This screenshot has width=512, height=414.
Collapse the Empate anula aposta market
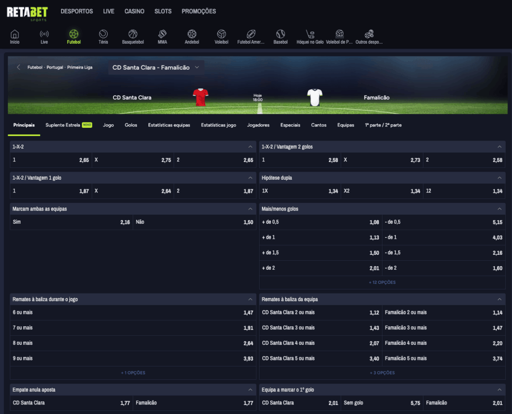[250, 390]
